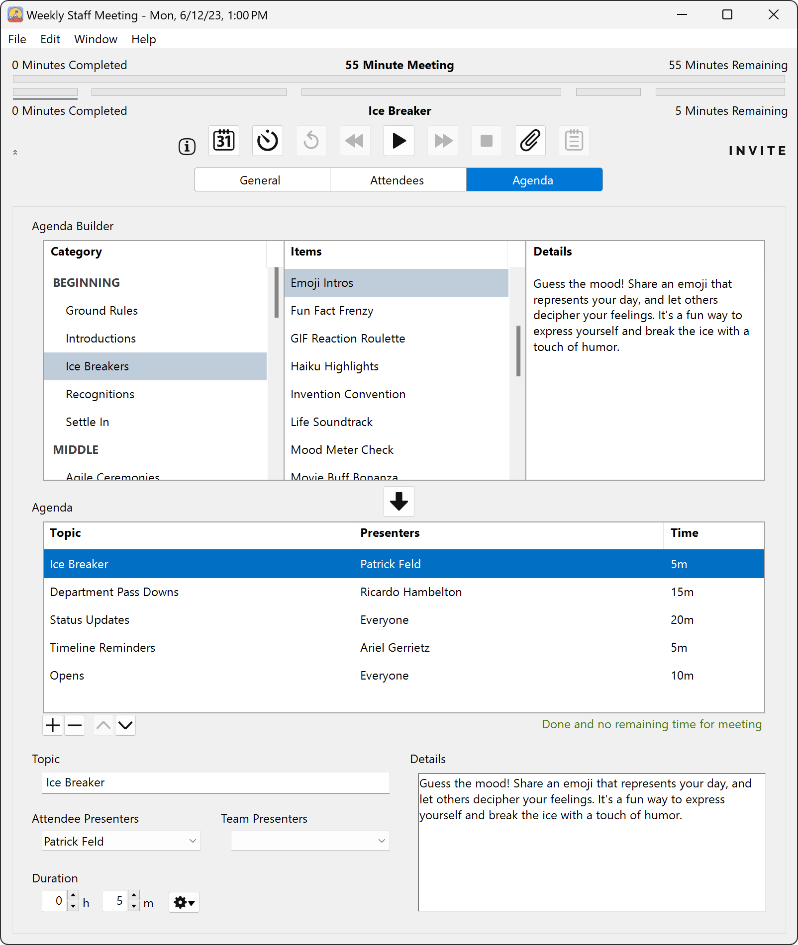798x945 pixels.
Task: Add a new agenda row with the plus button
Action: (x=52, y=725)
